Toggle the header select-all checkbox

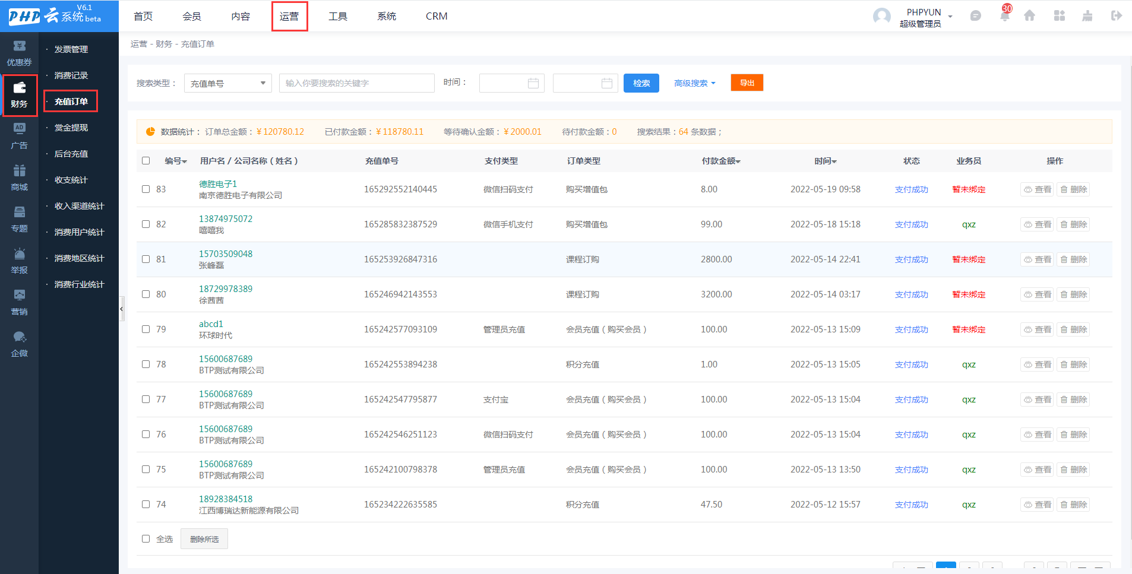[146, 160]
